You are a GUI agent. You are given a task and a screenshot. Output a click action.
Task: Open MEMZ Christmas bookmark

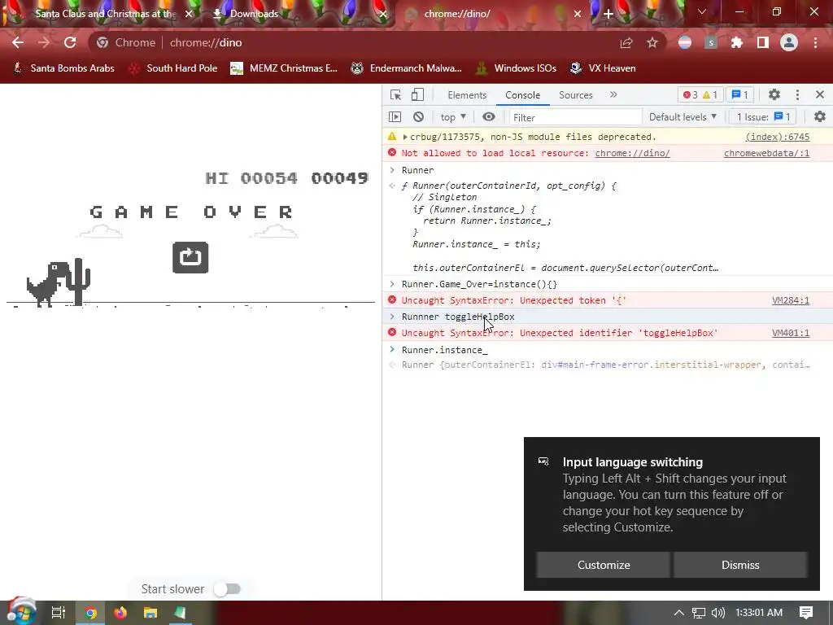[x=284, y=68]
